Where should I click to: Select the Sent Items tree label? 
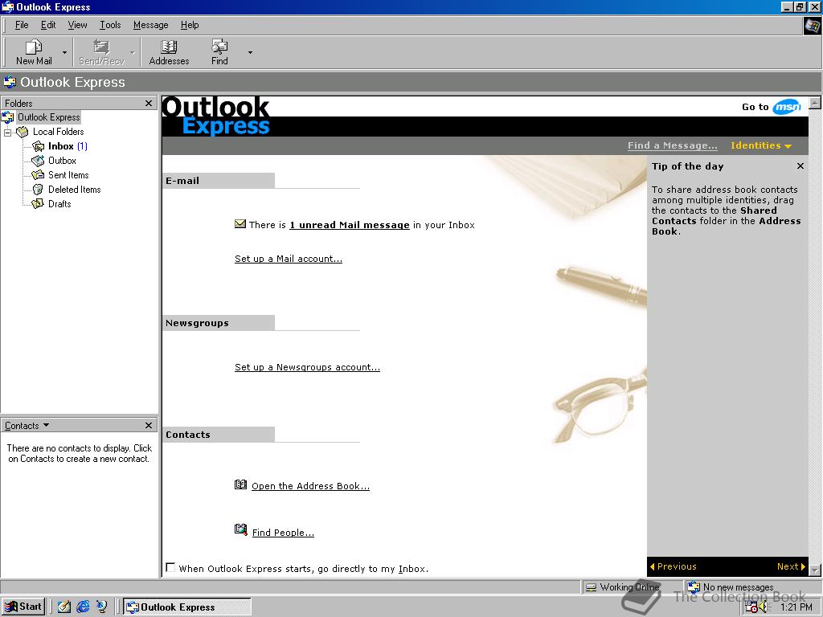point(68,174)
